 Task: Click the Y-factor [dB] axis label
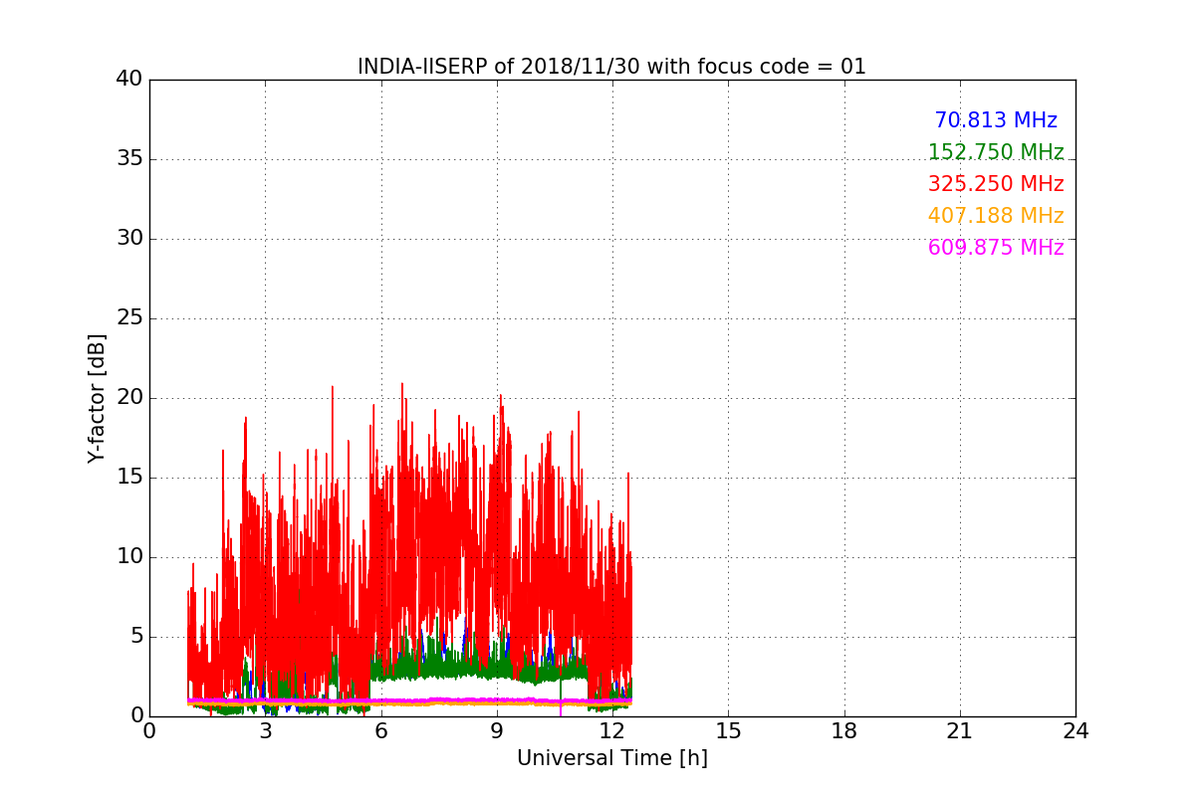tap(97, 398)
